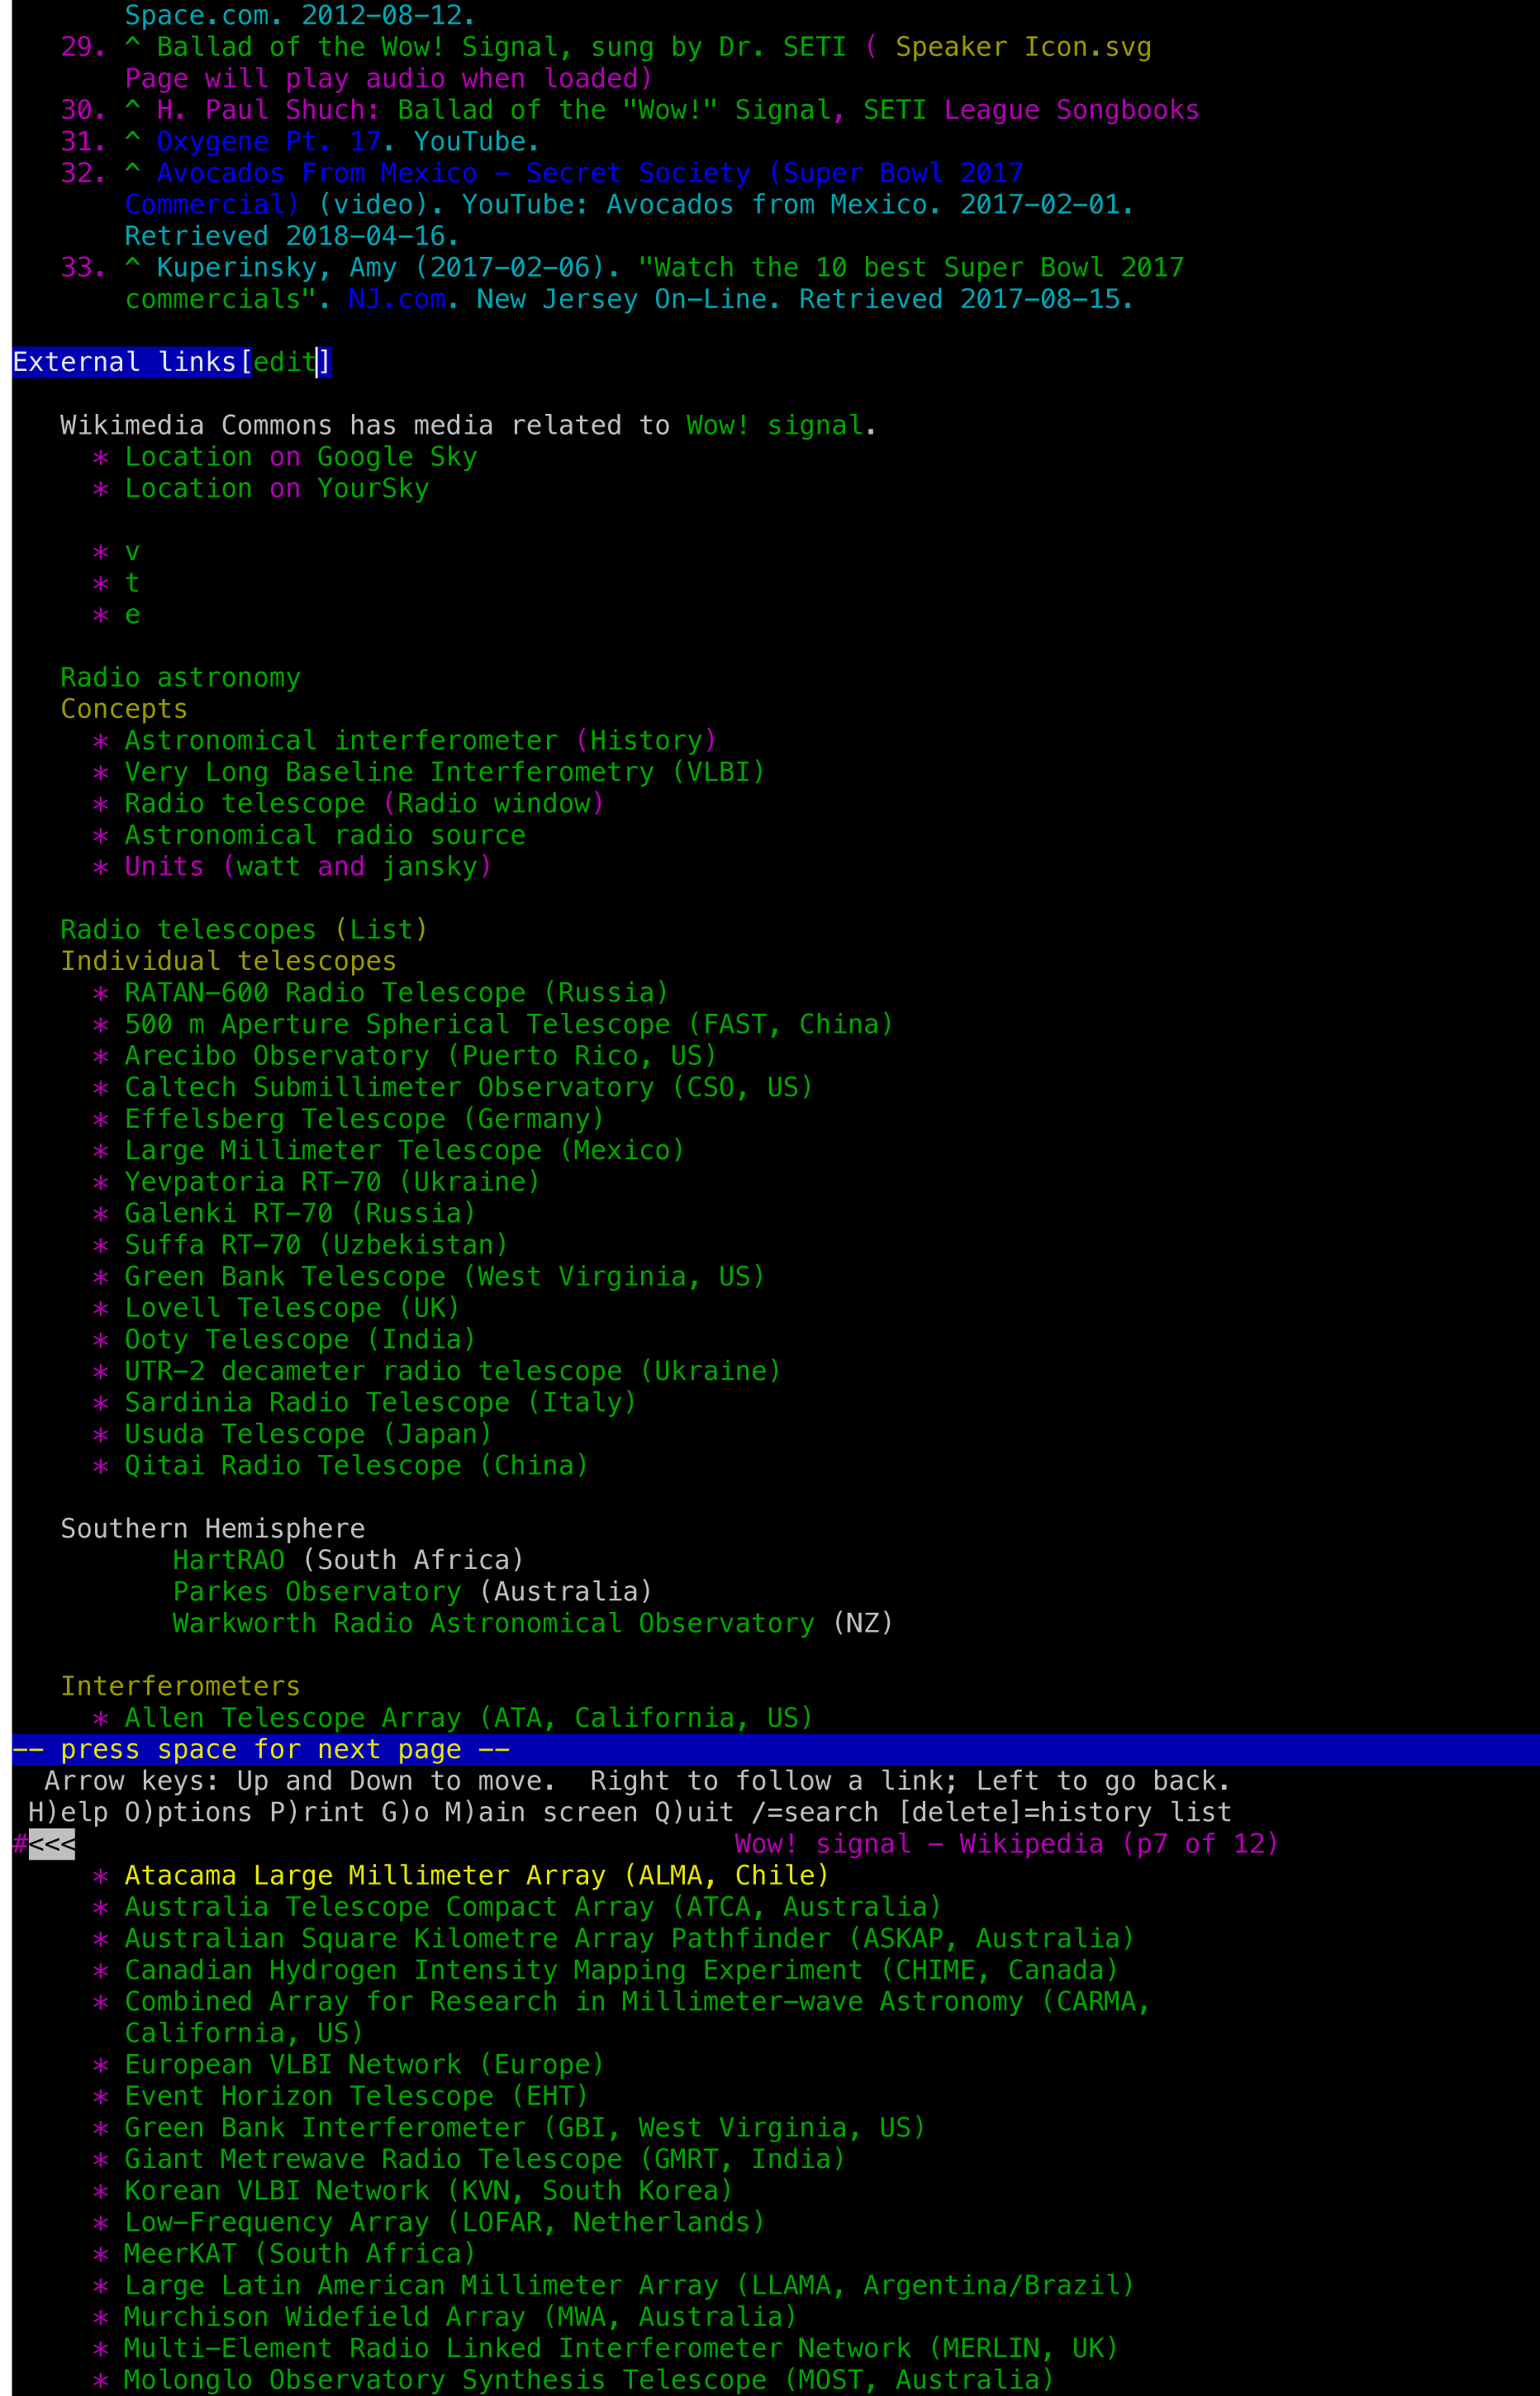This screenshot has width=1540, height=2396.
Task: Open Arecibo Observatory link
Action: [x=421, y=1056]
